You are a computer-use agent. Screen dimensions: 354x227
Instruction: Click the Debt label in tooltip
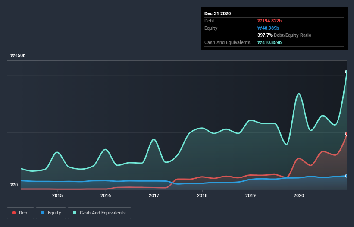coord(209,21)
